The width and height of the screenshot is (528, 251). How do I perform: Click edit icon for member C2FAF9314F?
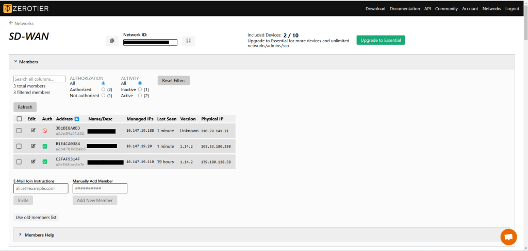tap(34, 162)
